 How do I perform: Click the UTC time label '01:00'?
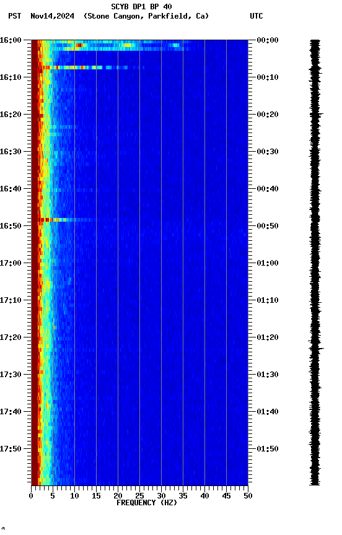(268, 263)
